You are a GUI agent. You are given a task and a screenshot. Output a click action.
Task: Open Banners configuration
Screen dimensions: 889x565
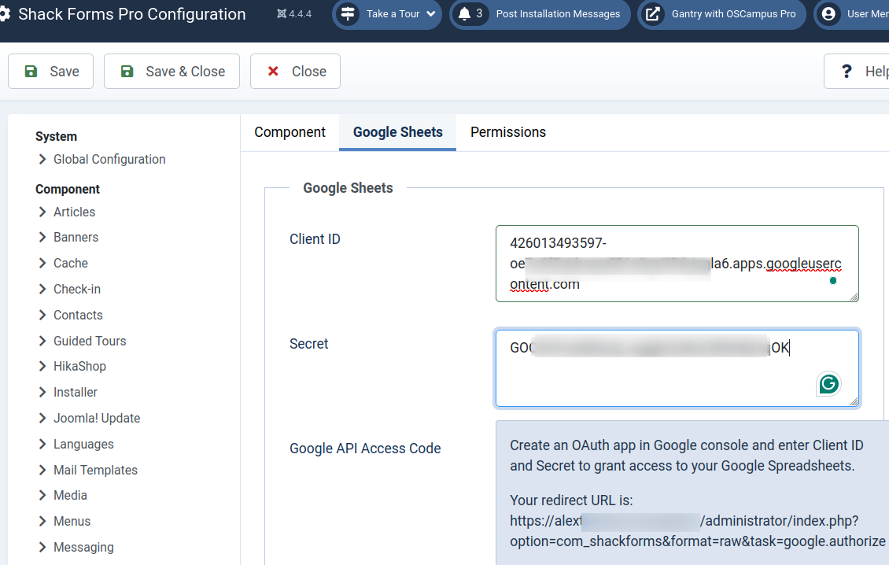76,237
